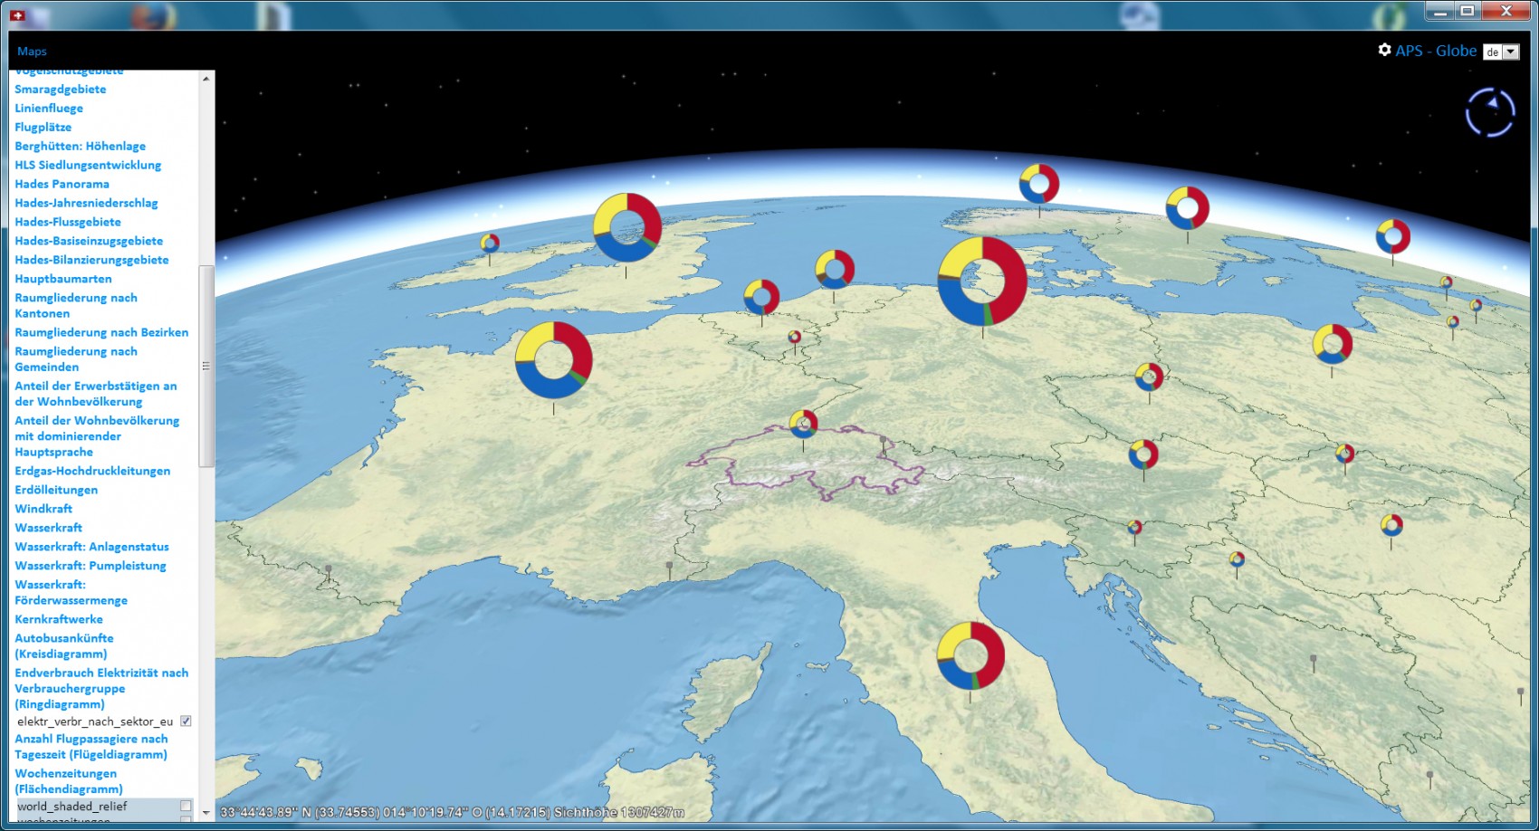This screenshot has width=1539, height=831.
Task: Select the donut chart over Denmark
Action: (834, 270)
